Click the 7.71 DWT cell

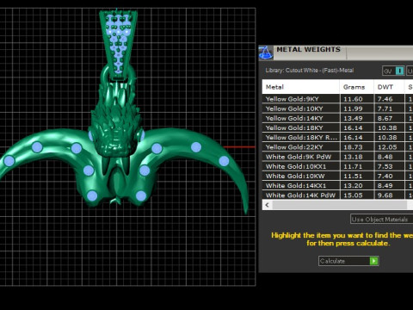[389, 108]
